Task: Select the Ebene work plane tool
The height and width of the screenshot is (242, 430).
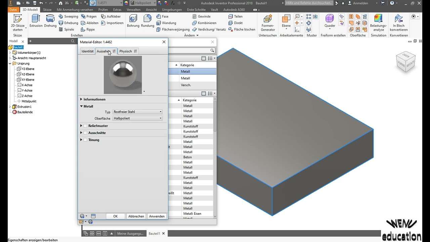Action: coord(286,21)
